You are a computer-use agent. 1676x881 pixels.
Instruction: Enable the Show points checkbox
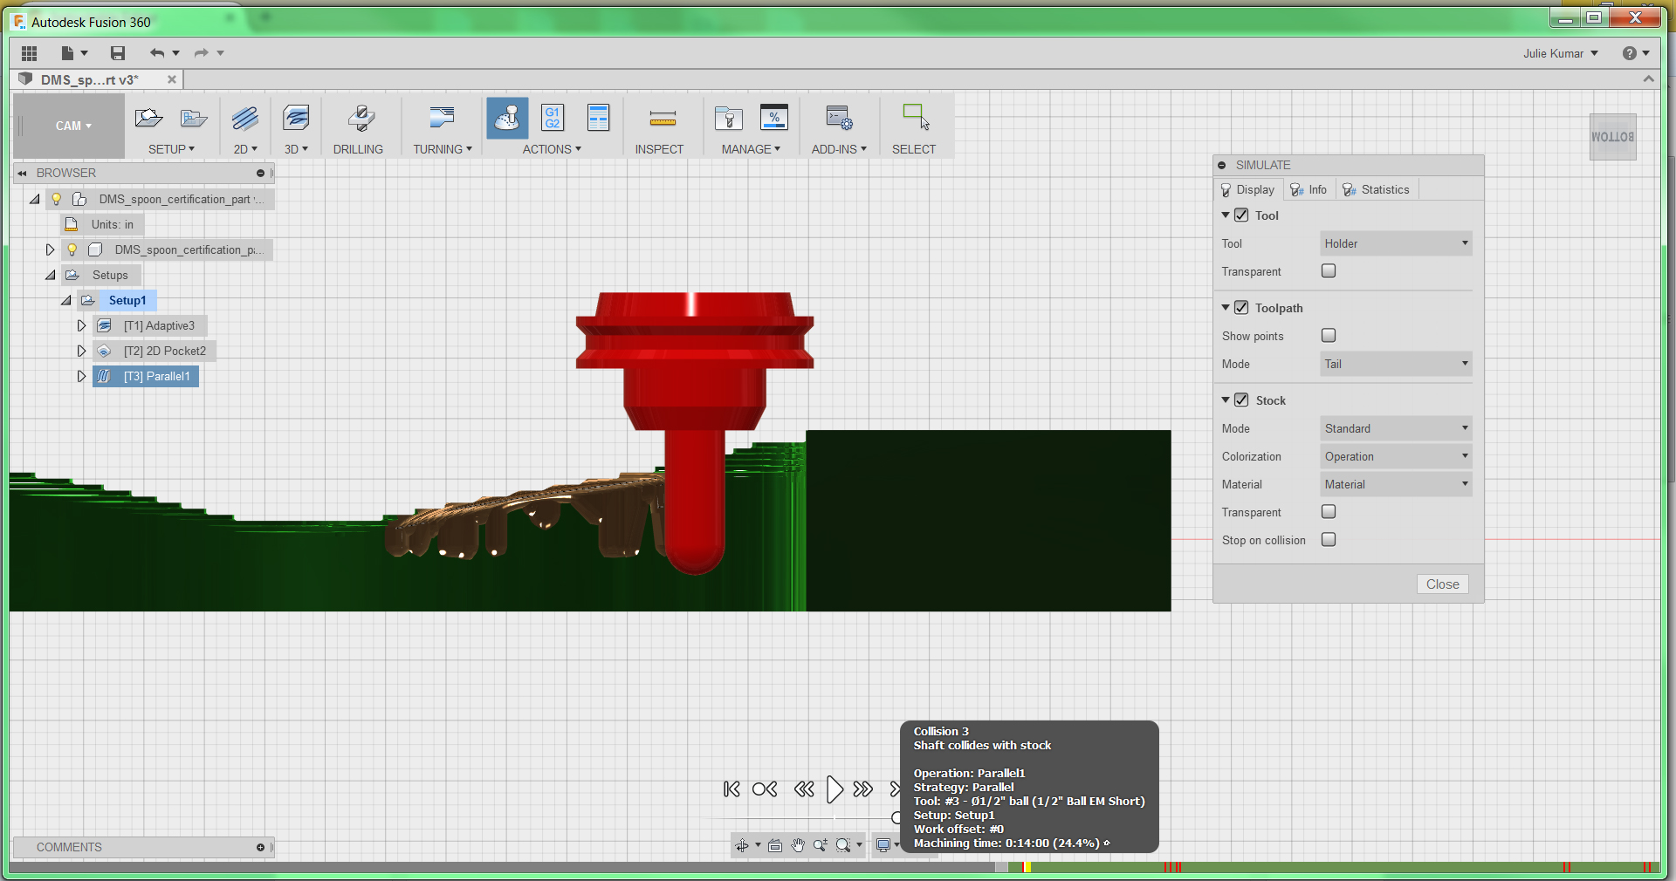[1329, 335]
